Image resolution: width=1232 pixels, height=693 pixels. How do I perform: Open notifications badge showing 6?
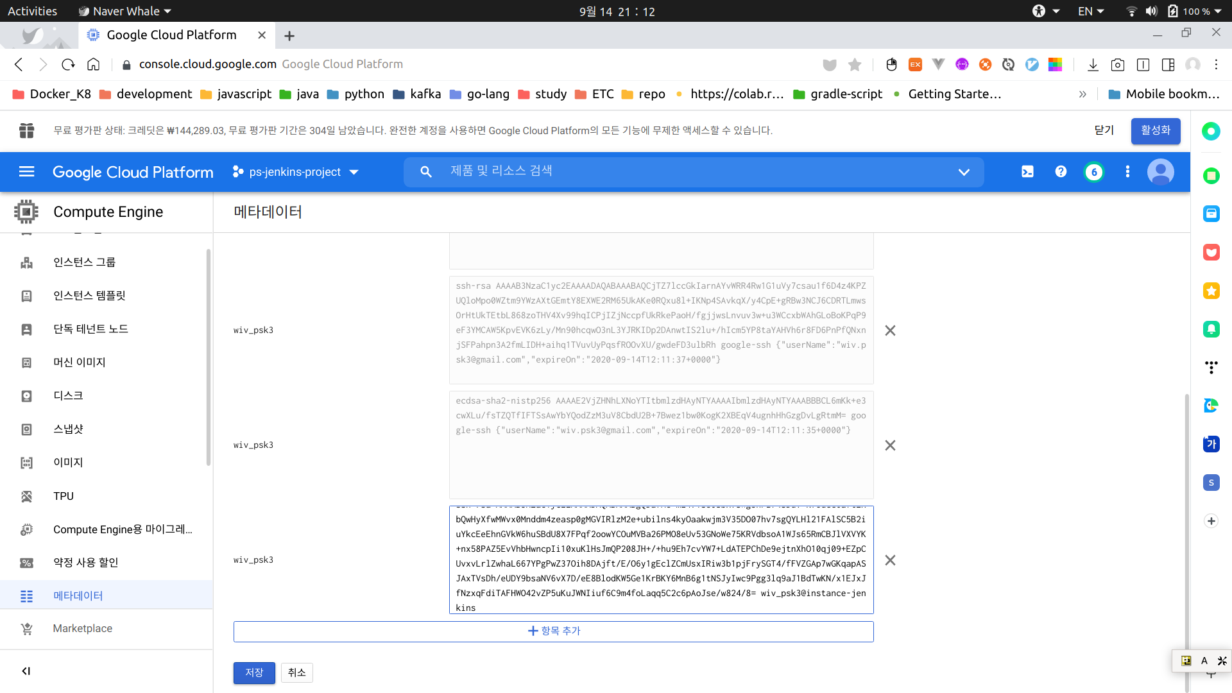[x=1094, y=172]
